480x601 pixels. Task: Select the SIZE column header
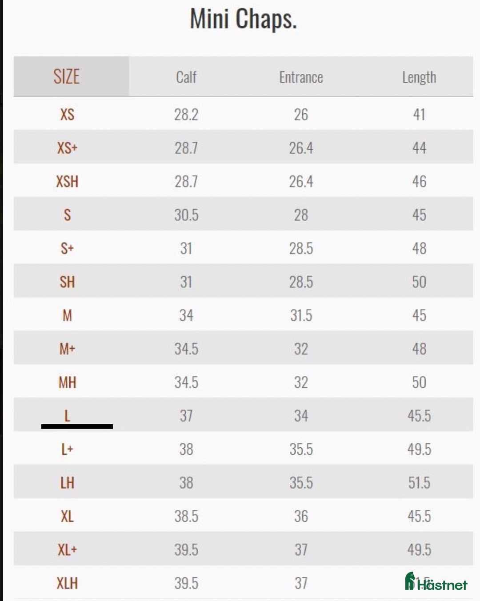(67, 76)
